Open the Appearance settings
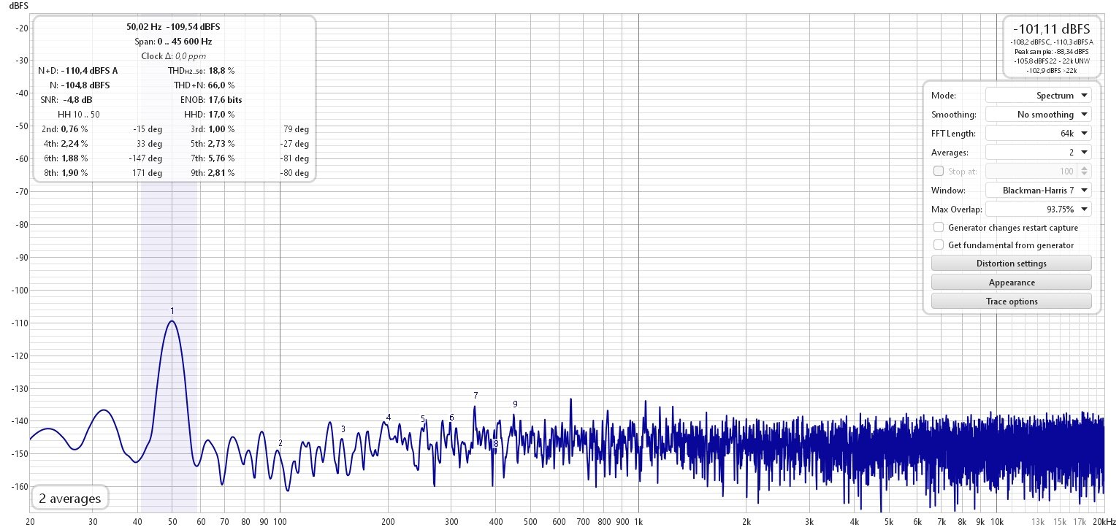The height and width of the screenshot is (530, 1119). [x=1012, y=283]
